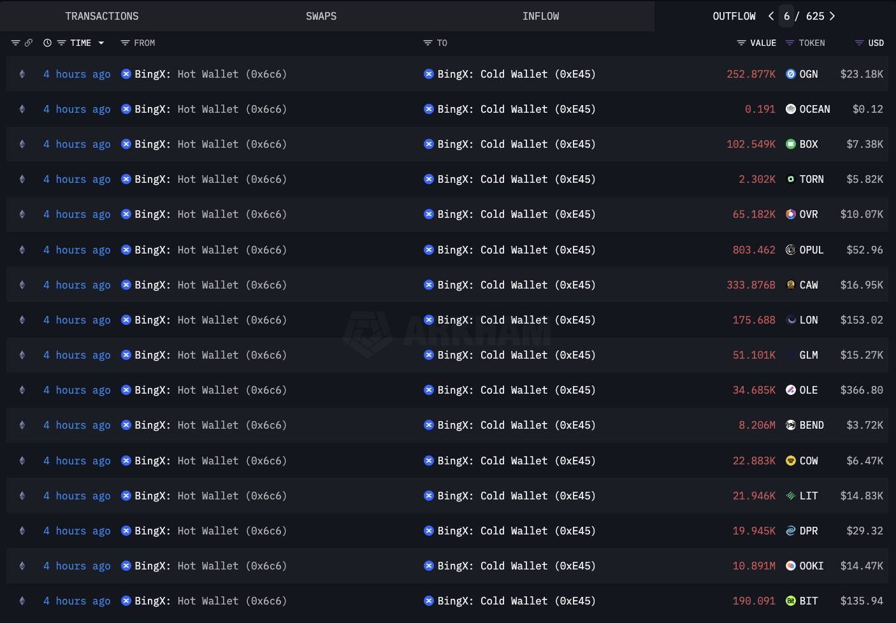Click the BIT token icon

click(x=791, y=601)
